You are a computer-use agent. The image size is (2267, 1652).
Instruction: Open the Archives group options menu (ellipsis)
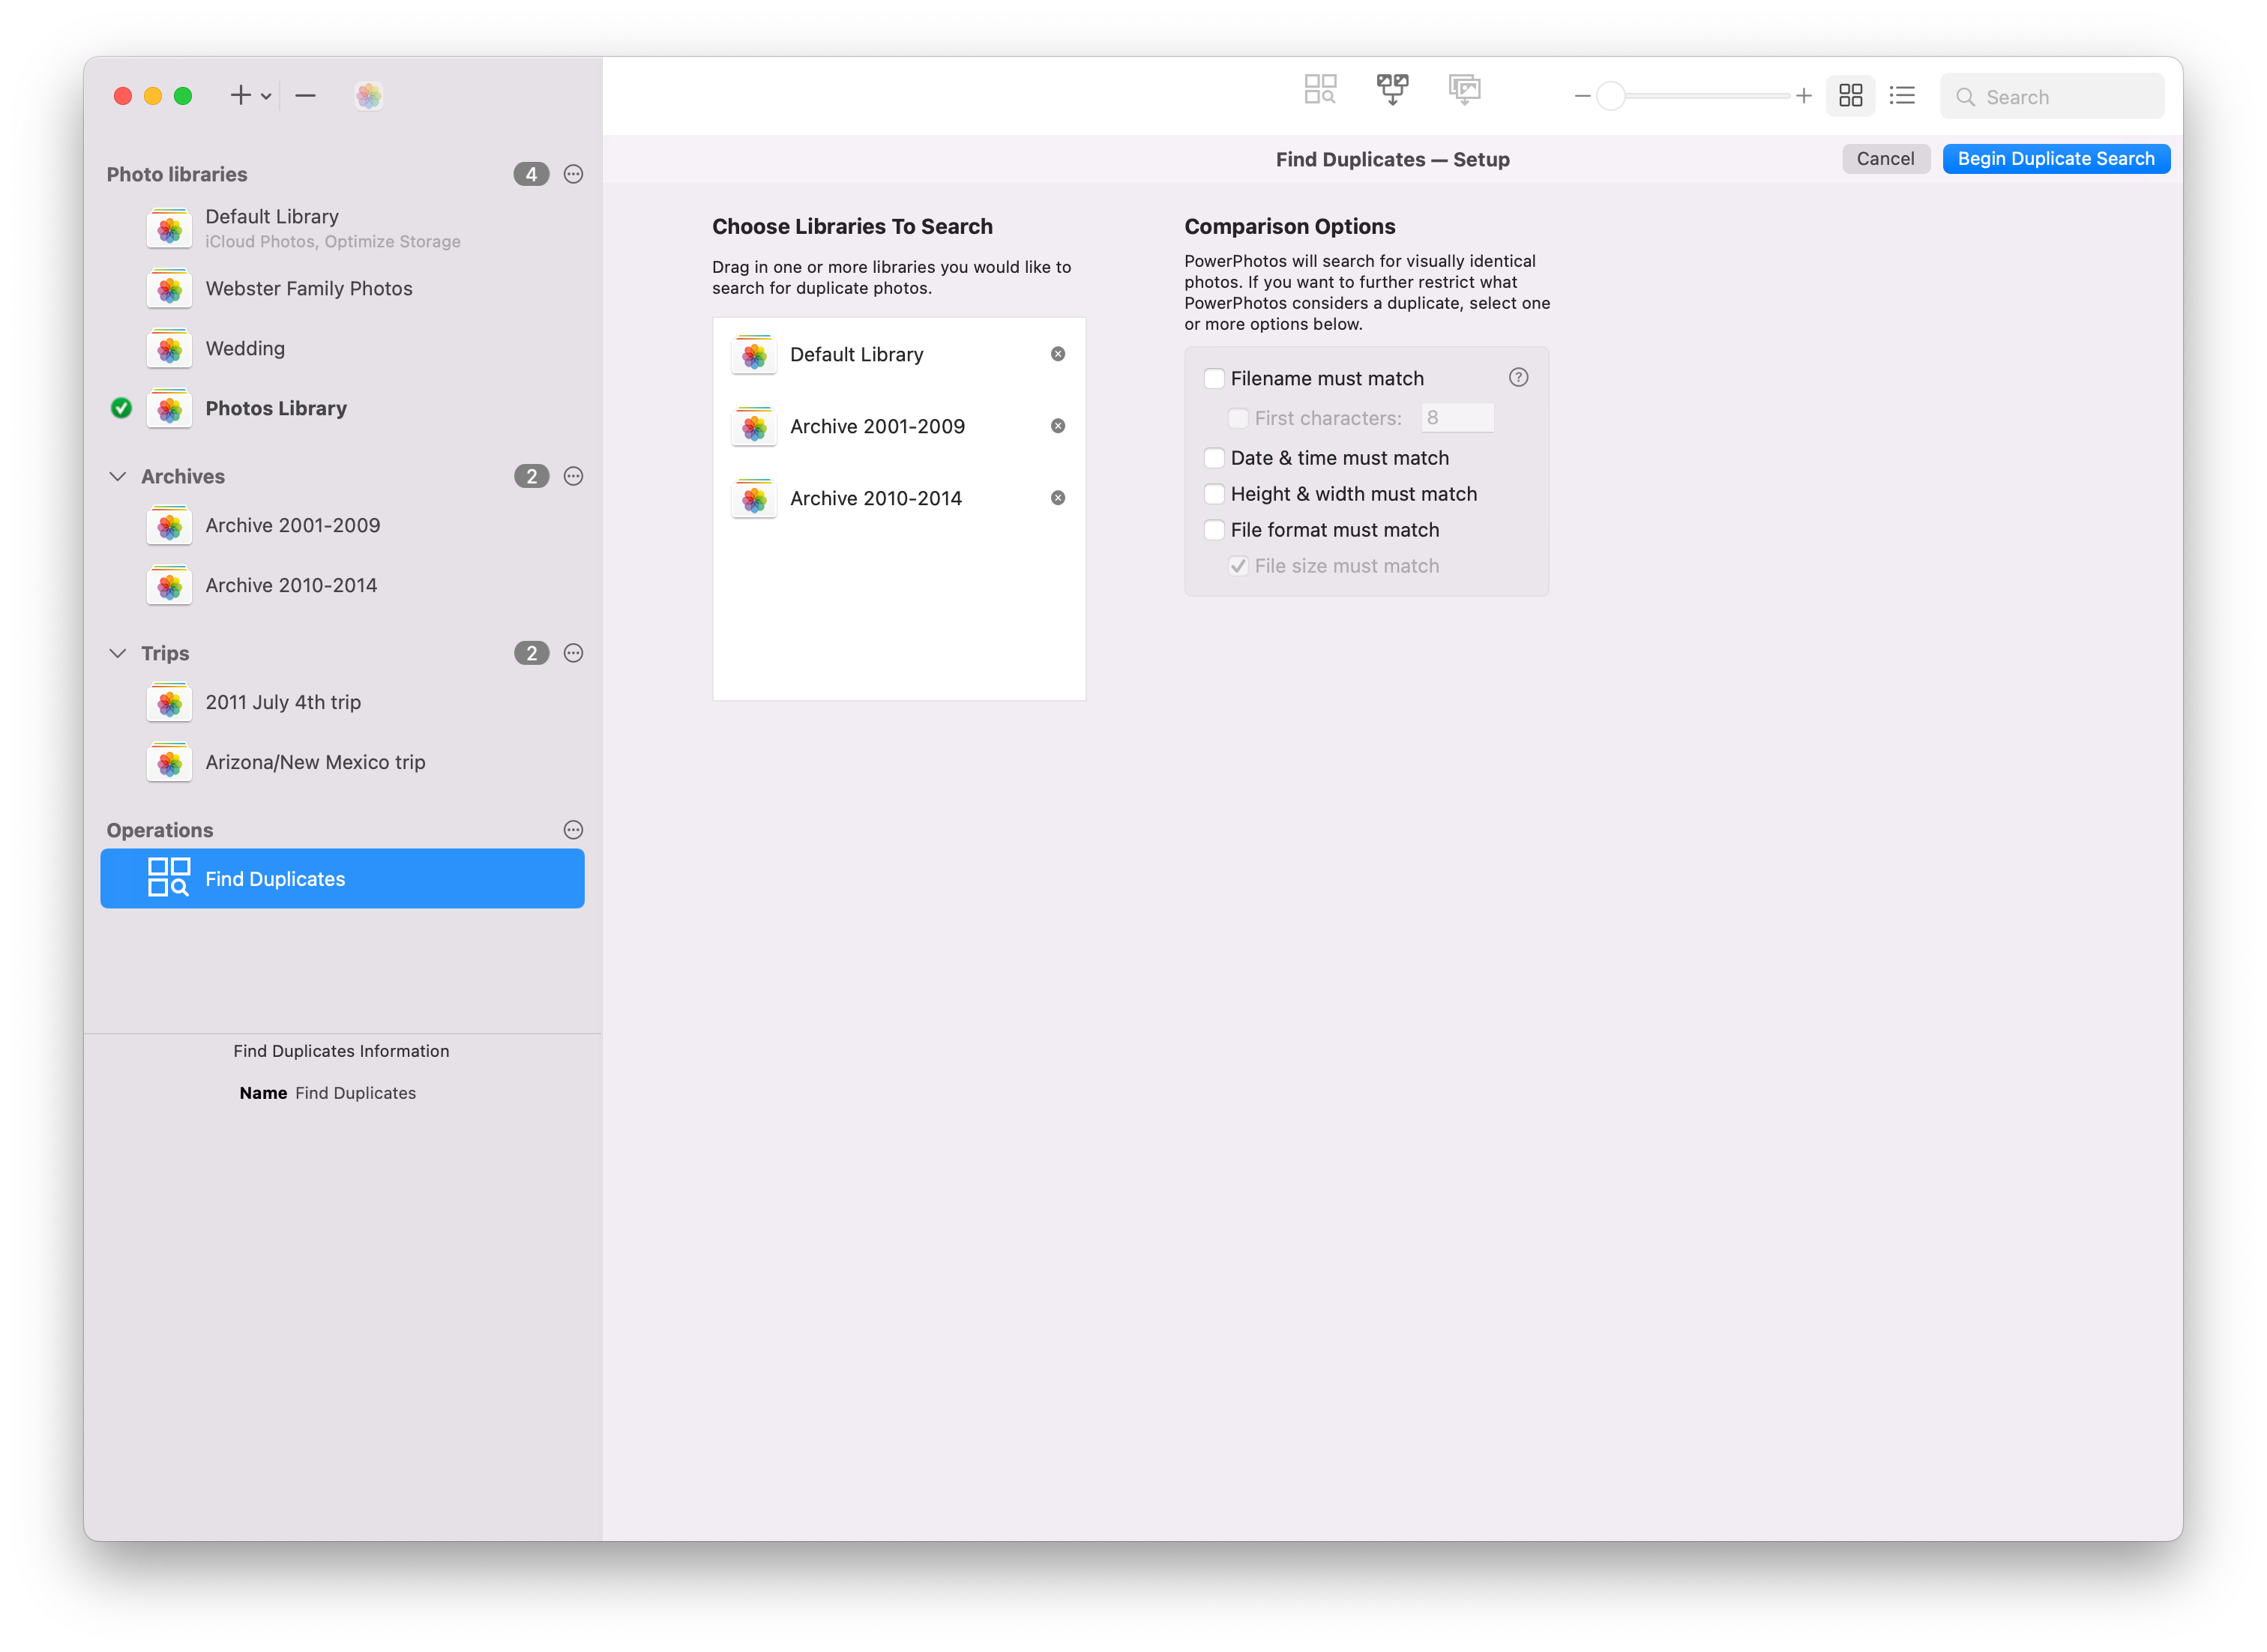coord(573,477)
